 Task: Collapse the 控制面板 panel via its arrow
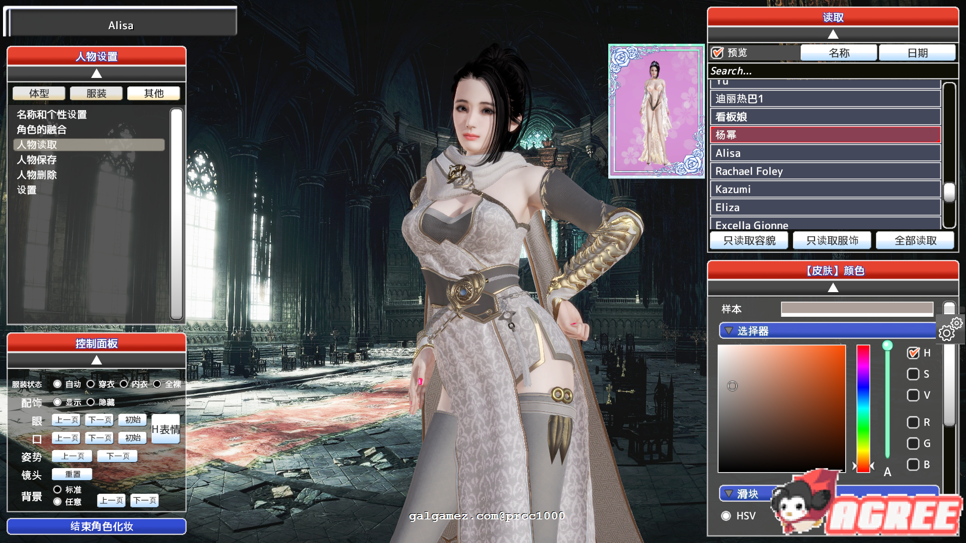(96, 360)
